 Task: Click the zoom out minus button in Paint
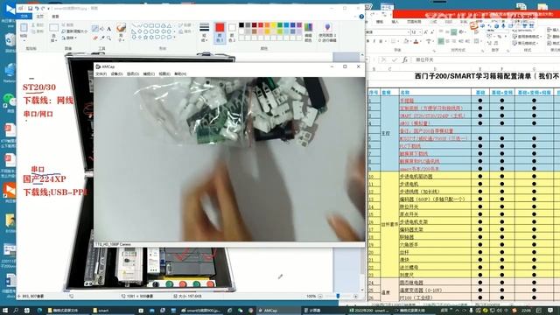tap(320, 297)
